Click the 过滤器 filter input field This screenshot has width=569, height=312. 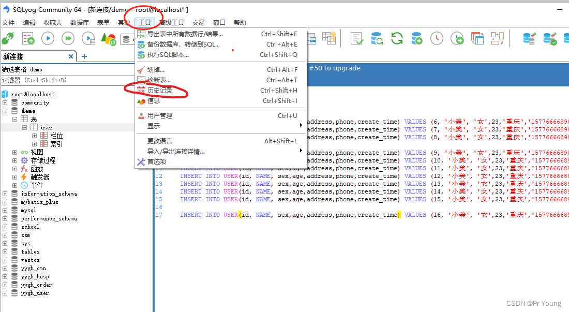point(68,80)
